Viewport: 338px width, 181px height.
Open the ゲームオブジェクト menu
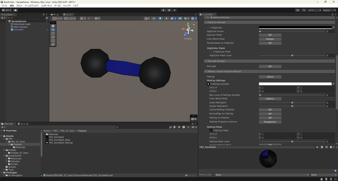click(x=32, y=6)
